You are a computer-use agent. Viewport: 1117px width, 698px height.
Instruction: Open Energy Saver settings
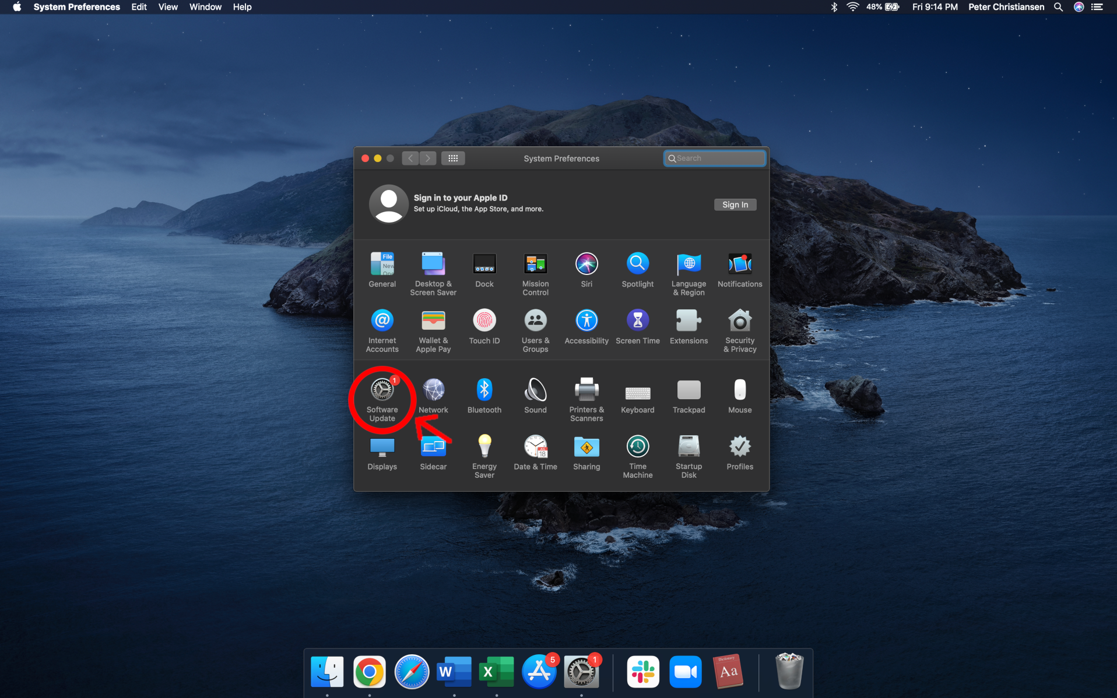click(484, 456)
